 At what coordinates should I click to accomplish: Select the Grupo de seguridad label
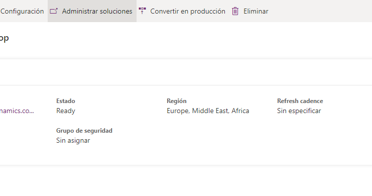[x=84, y=131]
